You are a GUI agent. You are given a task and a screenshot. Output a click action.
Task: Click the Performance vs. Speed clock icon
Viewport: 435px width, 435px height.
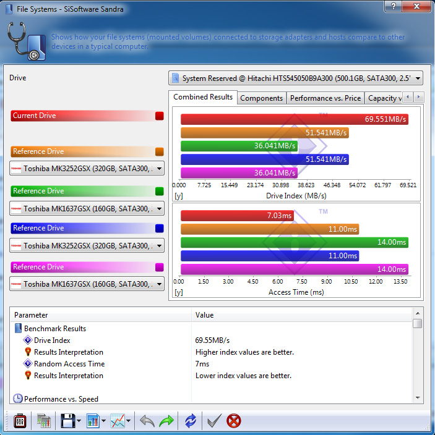(x=18, y=399)
